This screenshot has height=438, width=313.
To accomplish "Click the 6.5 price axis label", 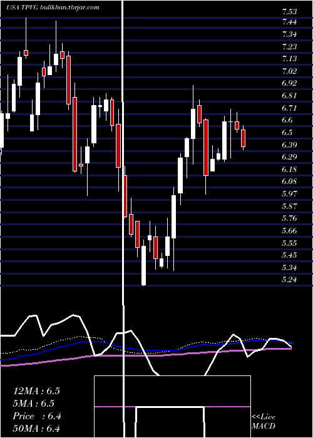I will 287,133.
